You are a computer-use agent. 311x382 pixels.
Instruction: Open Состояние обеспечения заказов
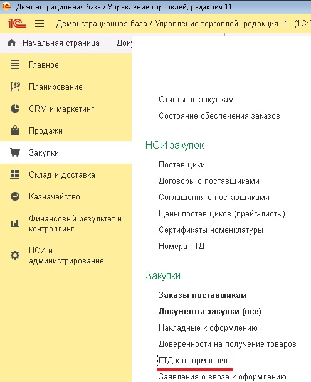click(219, 115)
